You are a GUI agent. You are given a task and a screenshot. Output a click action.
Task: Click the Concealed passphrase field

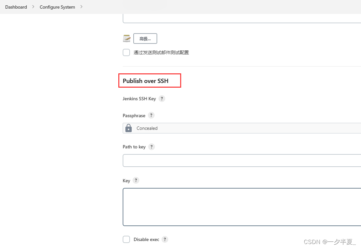tap(242, 128)
